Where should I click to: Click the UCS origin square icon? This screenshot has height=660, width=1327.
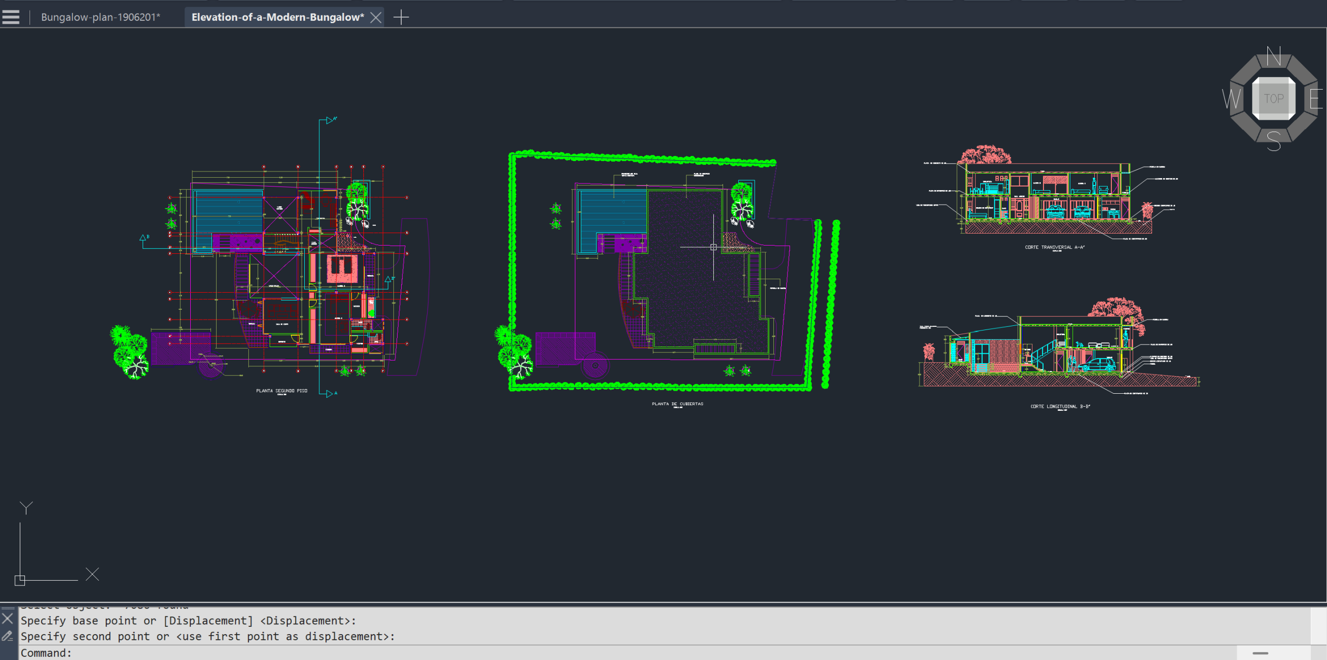tap(20, 580)
